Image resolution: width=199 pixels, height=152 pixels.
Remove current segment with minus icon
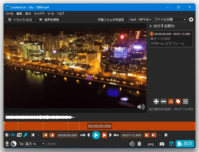[164, 102]
